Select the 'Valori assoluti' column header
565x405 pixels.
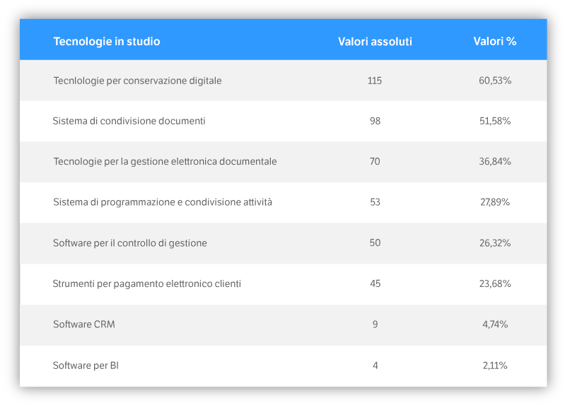(x=375, y=41)
